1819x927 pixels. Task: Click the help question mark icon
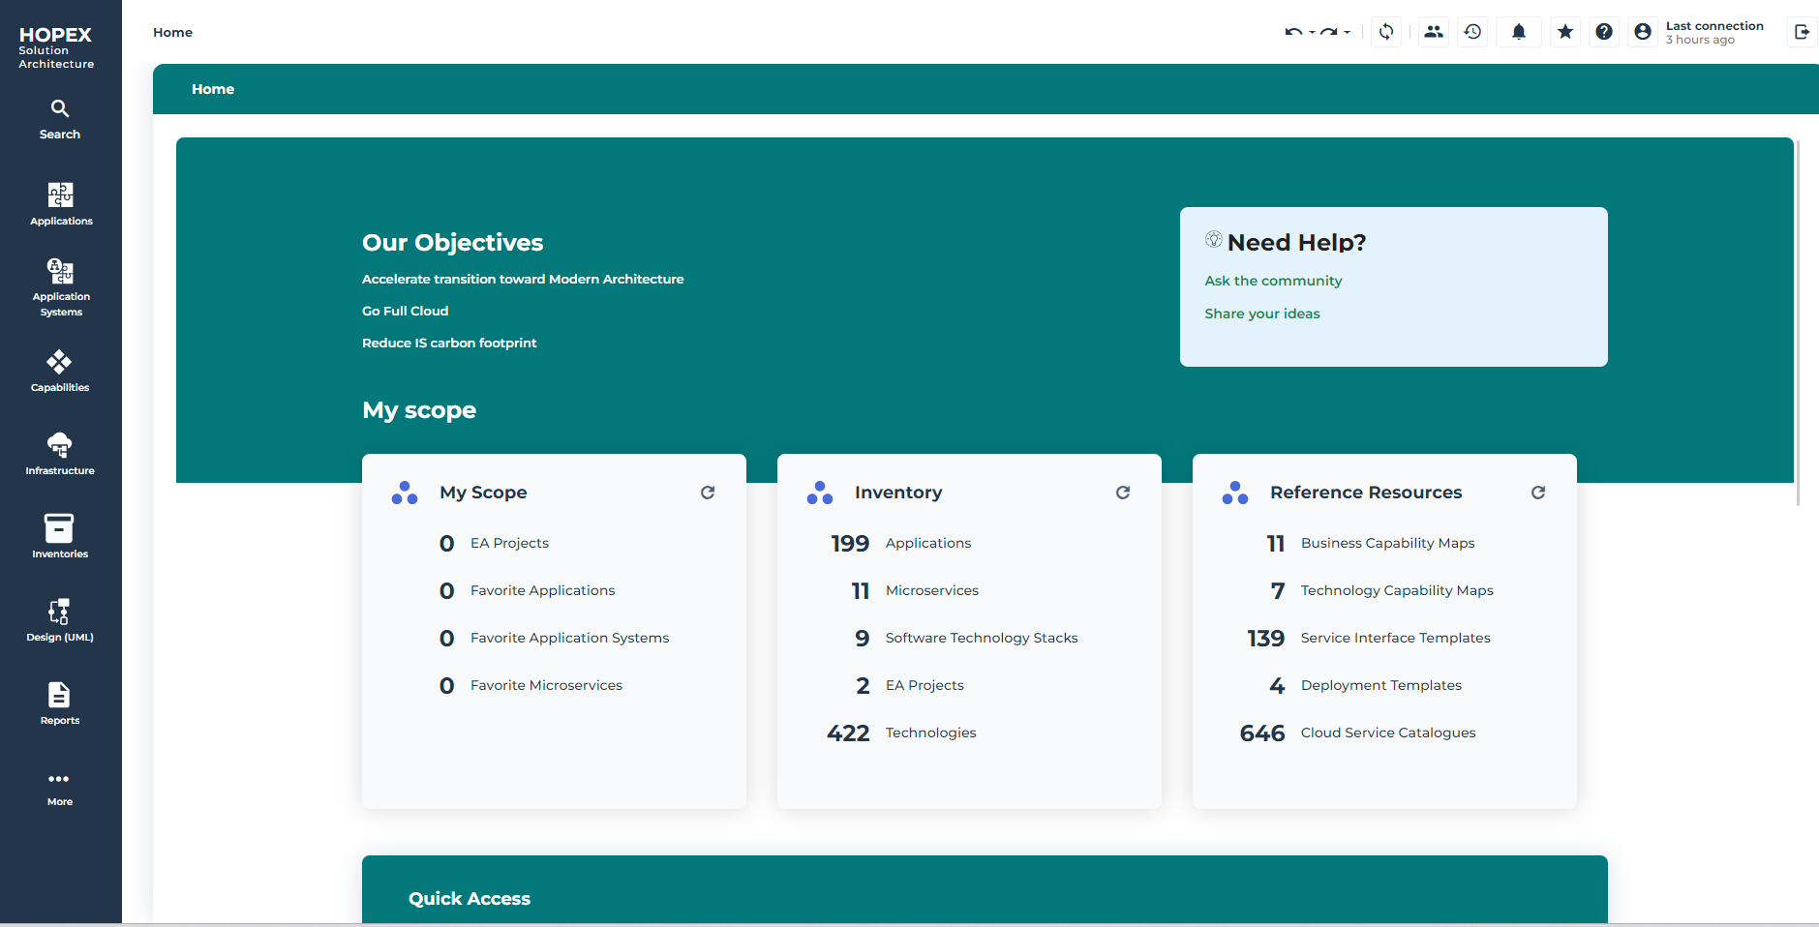click(1603, 32)
